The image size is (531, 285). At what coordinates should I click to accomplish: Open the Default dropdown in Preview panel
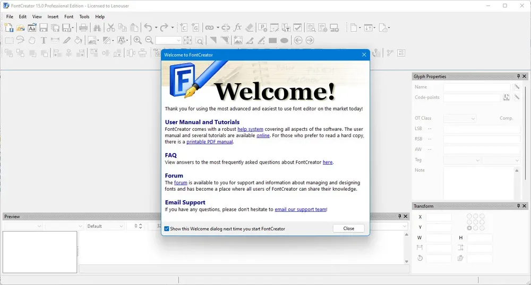pyautogui.click(x=105, y=226)
